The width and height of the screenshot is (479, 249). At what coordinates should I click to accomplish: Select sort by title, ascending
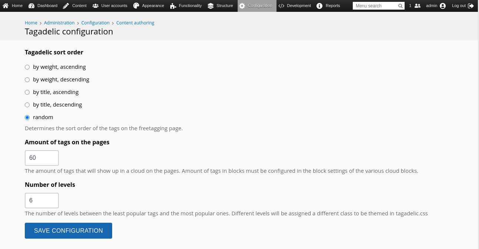click(27, 92)
